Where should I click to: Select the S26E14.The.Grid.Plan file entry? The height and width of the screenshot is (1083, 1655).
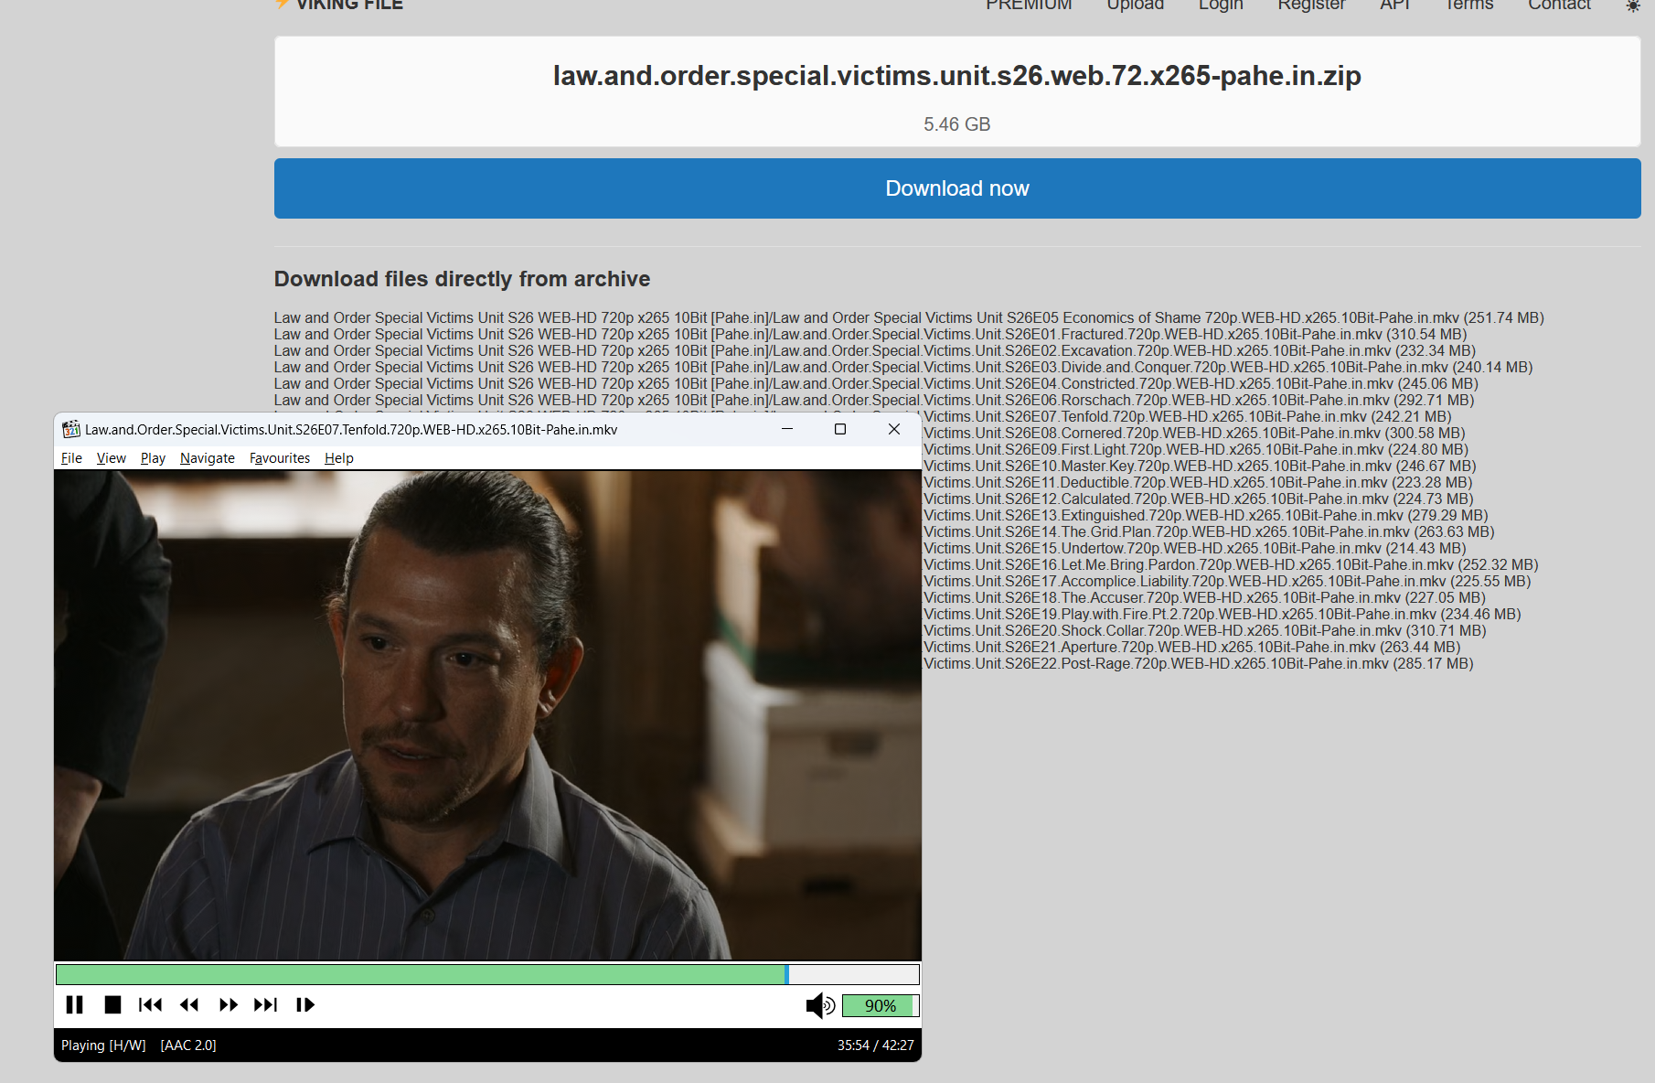pyautogui.click(x=1209, y=532)
